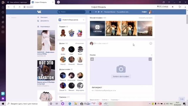Open the sky and building photo thumbnail
Screen dimensions: 188x106
point(145,28)
